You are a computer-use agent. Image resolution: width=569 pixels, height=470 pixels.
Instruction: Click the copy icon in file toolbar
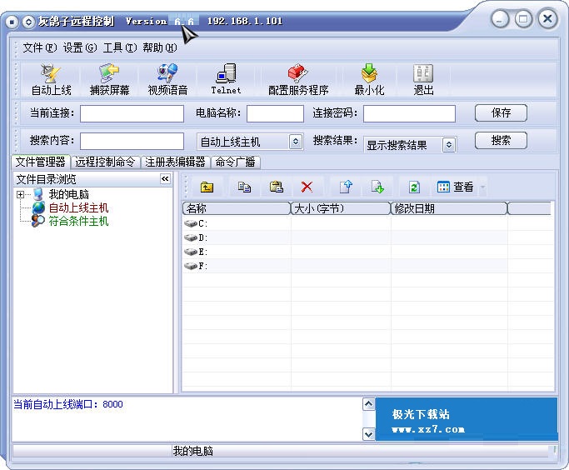[244, 187]
